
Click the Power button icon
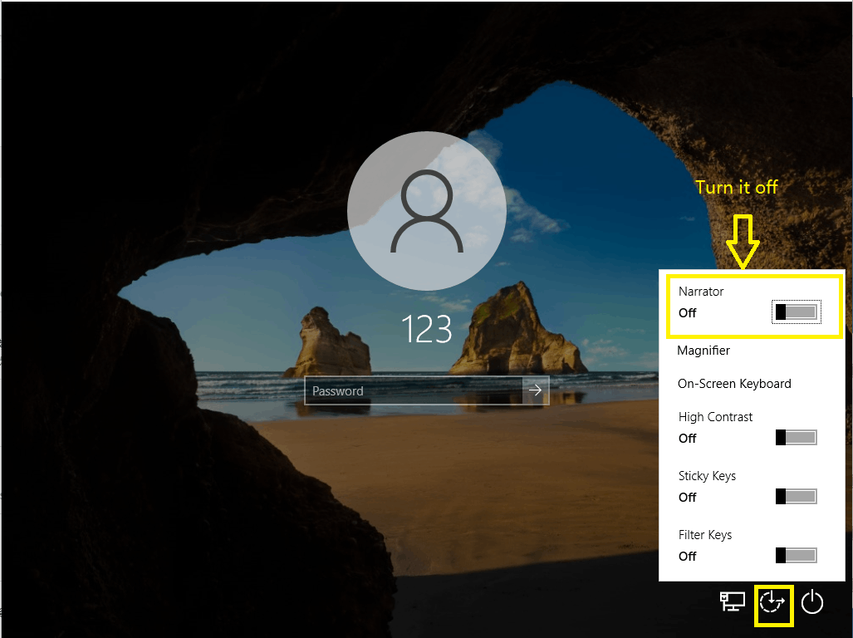(x=812, y=602)
